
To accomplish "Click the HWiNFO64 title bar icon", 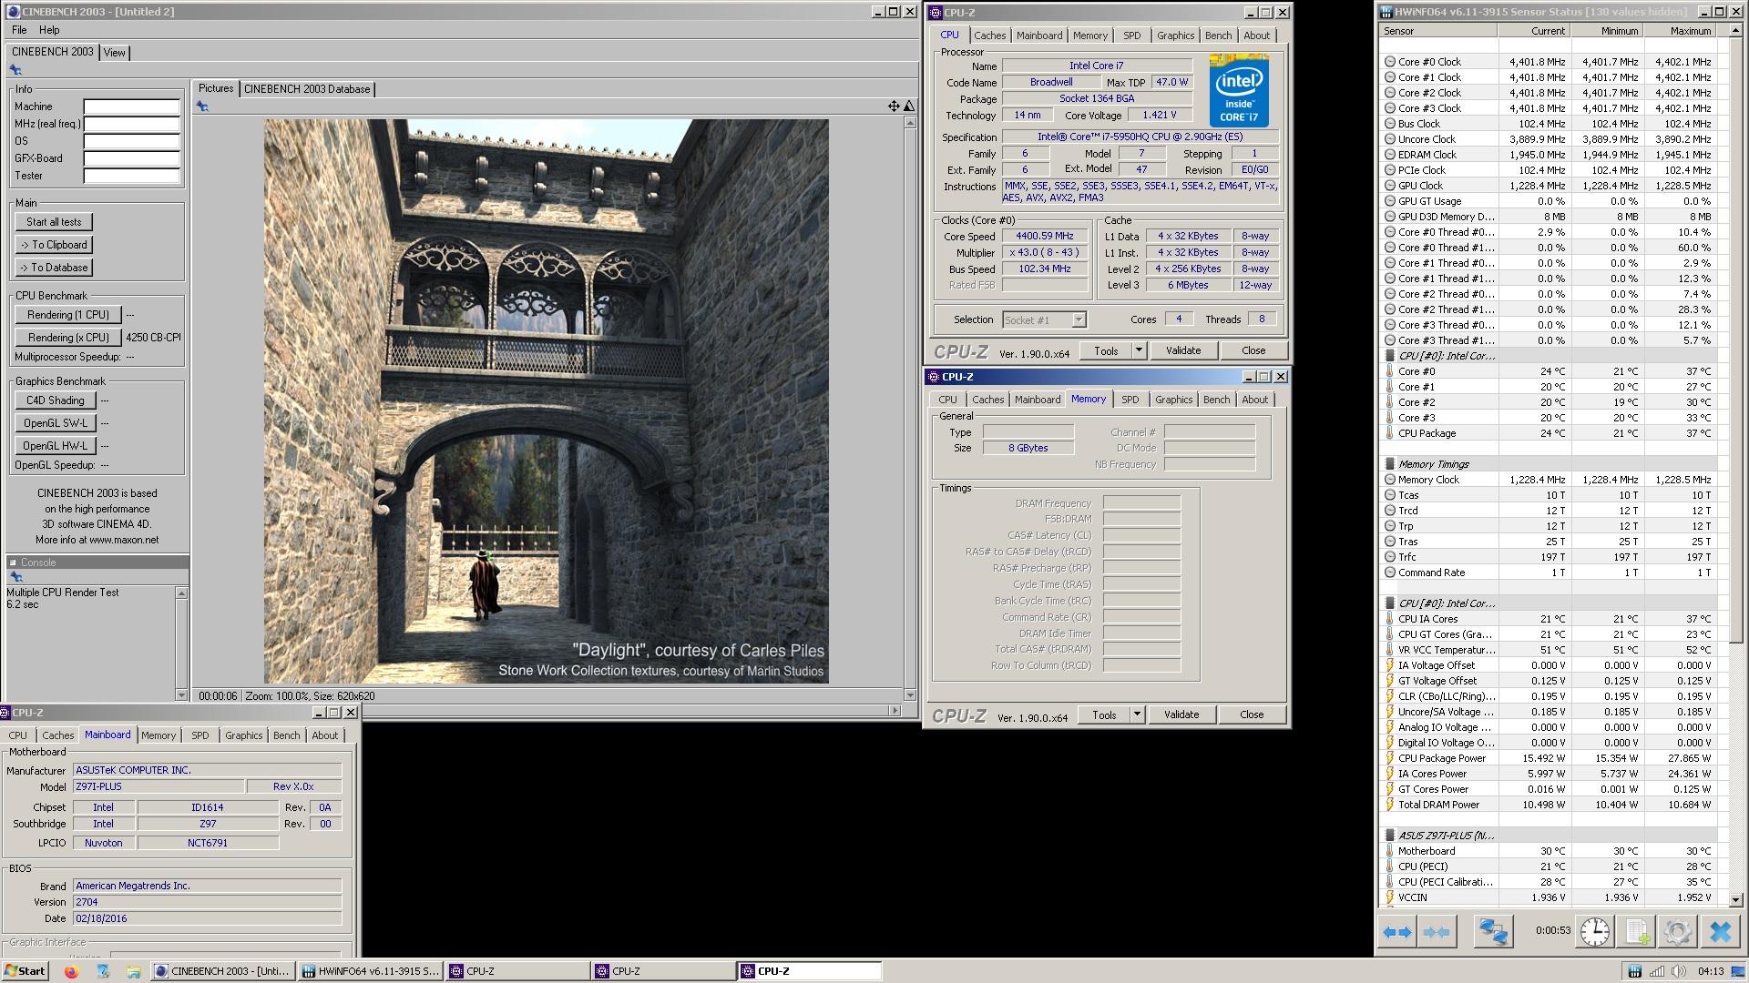I will coord(1386,12).
